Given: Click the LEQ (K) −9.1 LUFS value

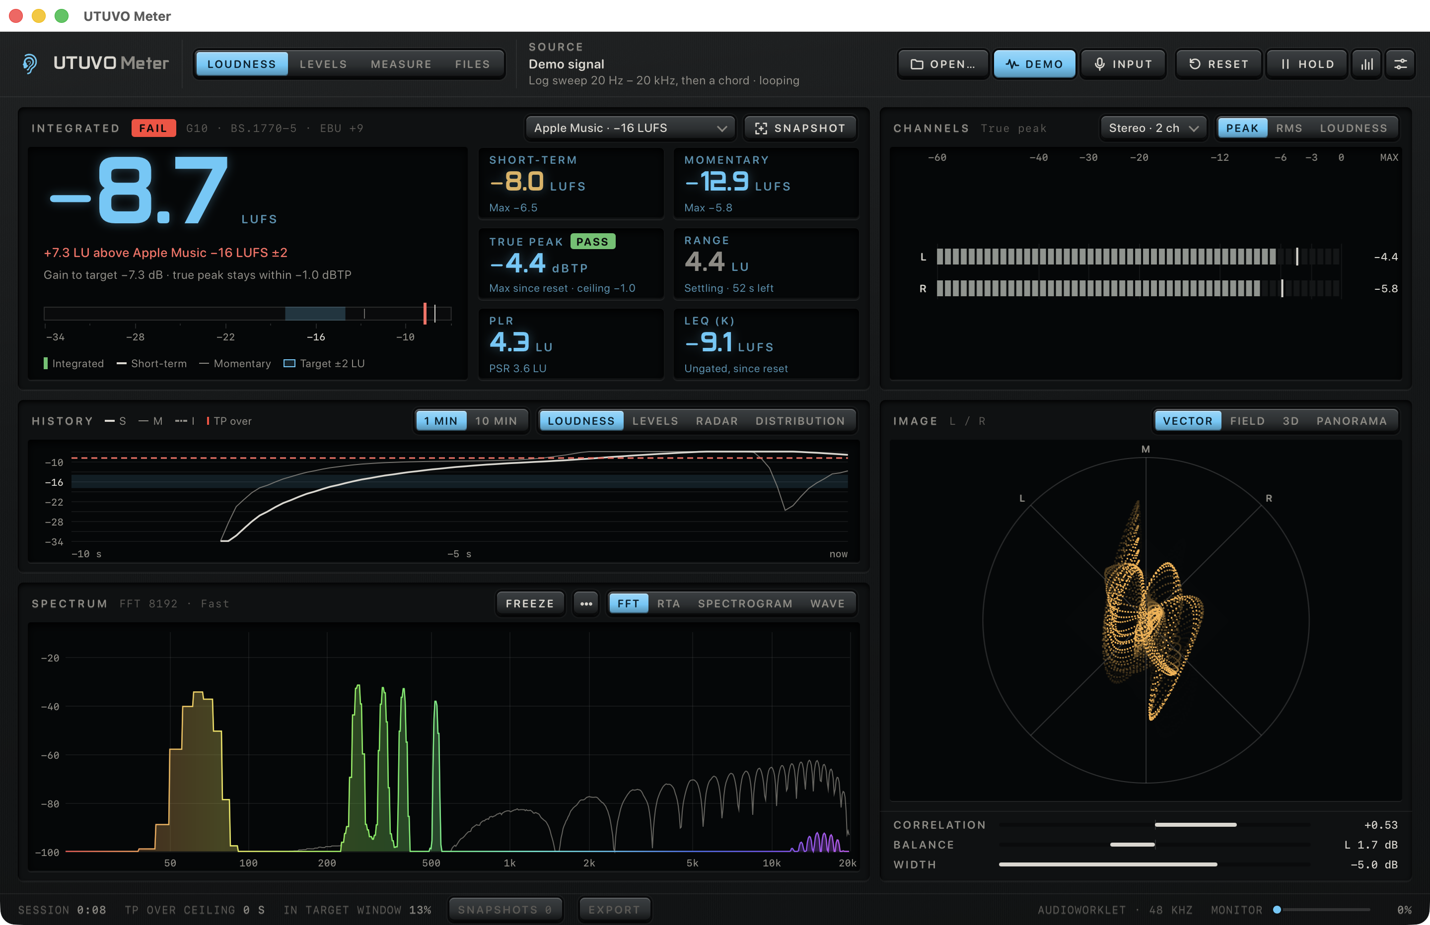Looking at the screenshot, I should tap(709, 342).
